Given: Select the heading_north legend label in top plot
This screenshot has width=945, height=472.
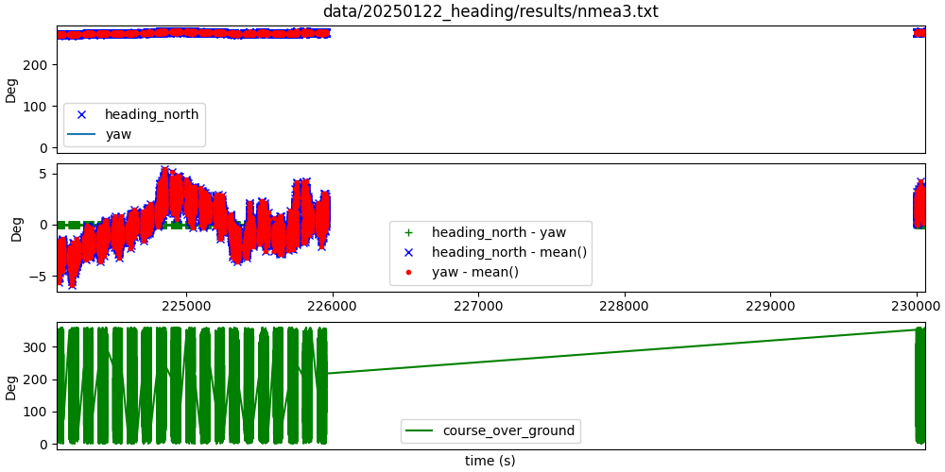Looking at the screenshot, I should 151,115.
